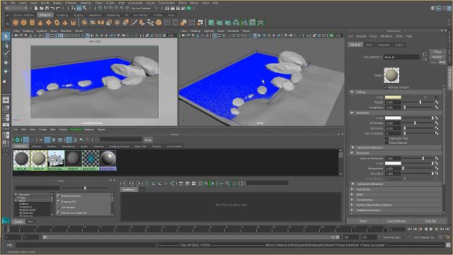Toggle the Multiple Outputs checkbox
Image resolution: width=453 pixels, height=255 pixels.
(385, 87)
